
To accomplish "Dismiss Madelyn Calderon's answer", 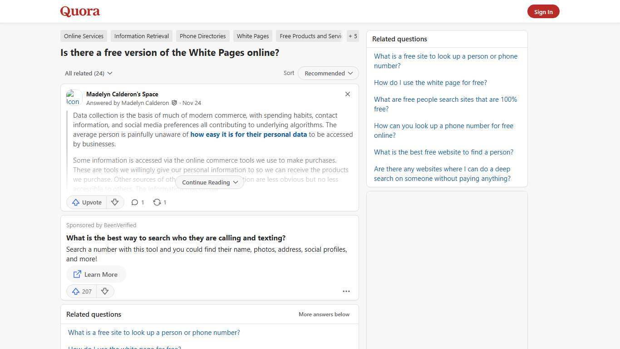I will point(348,94).
